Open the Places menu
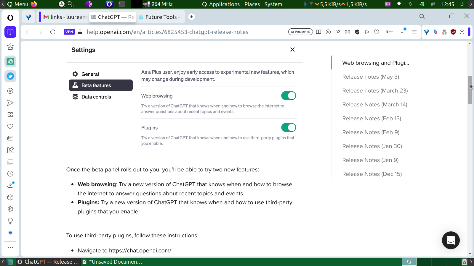474x266 pixels. [252, 4]
